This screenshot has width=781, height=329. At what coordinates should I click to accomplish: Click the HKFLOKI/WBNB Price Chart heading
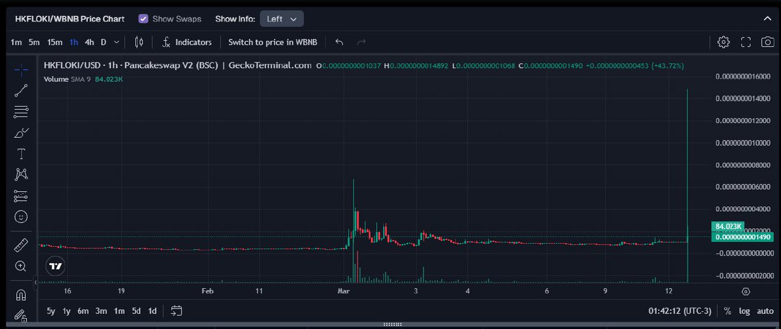pos(70,19)
